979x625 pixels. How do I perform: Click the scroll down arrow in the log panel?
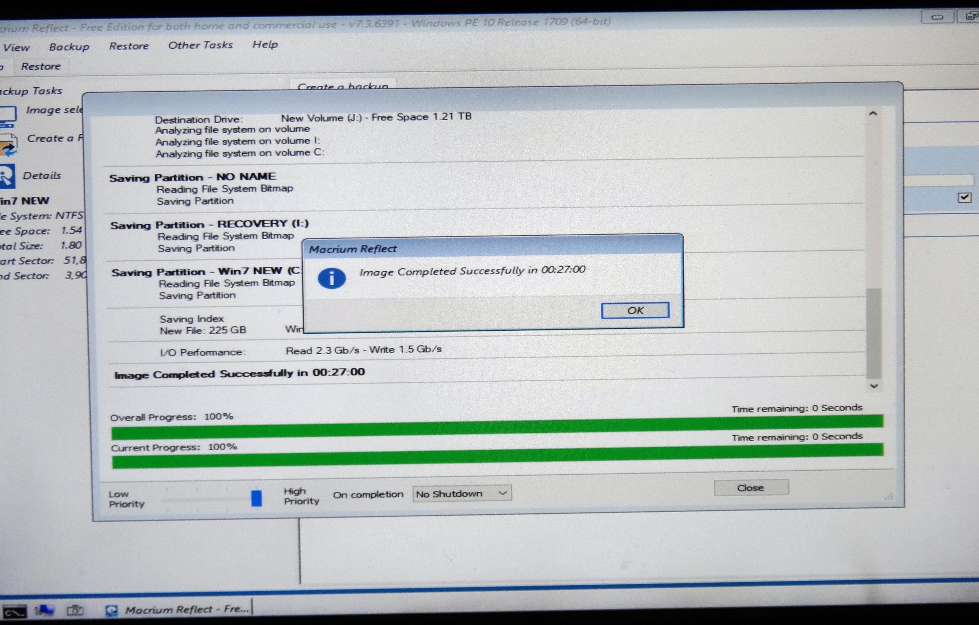[x=874, y=386]
